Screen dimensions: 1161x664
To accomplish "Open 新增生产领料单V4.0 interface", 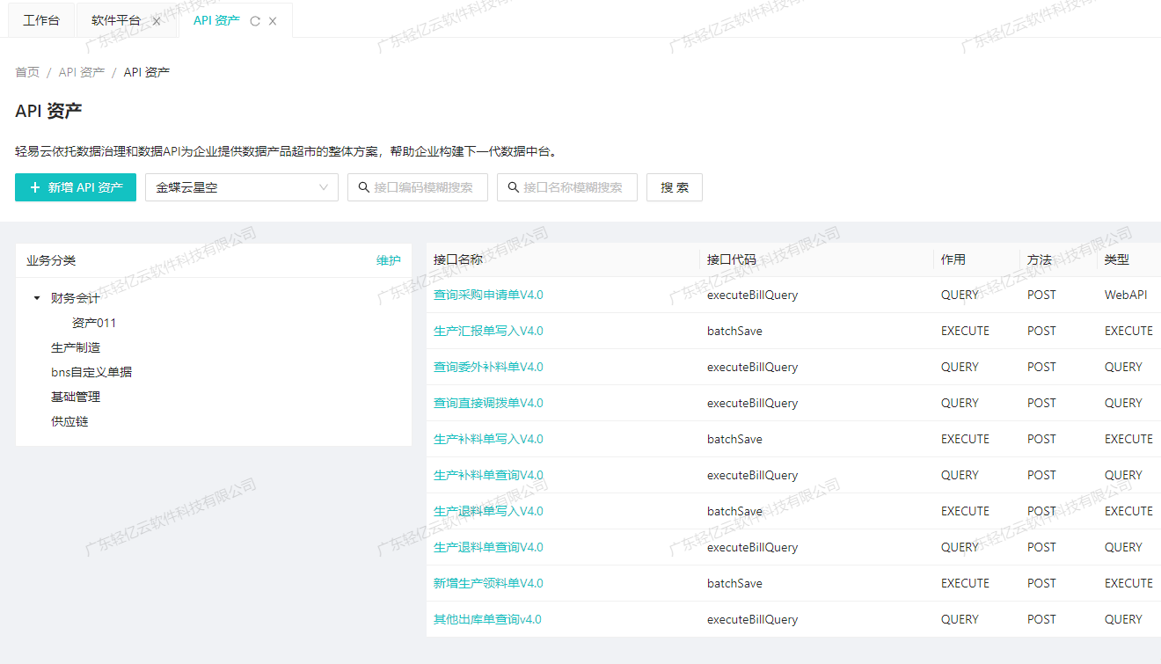I will [488, 583].
